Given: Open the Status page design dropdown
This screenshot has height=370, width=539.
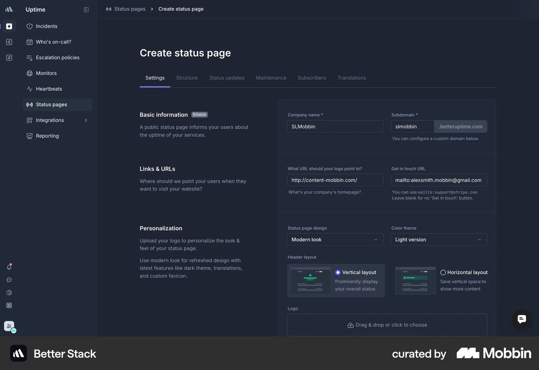Looking at the screenshot, I should pos(335,239).
